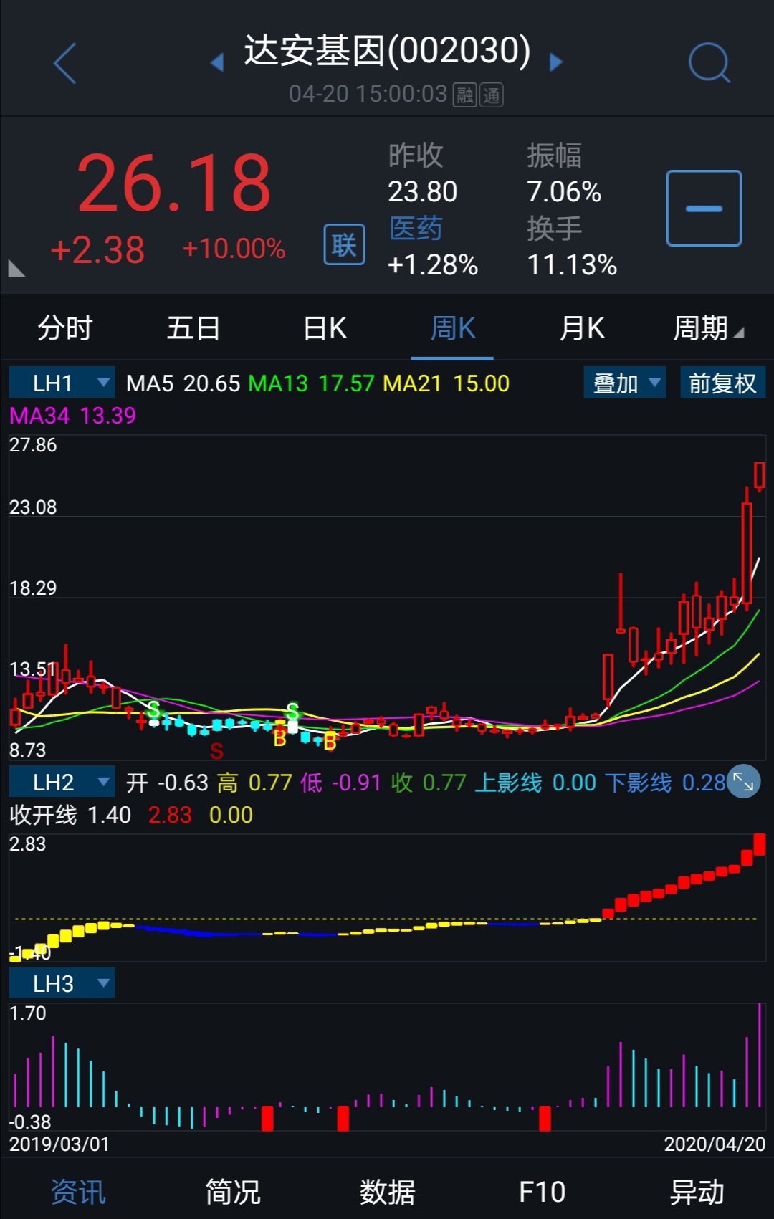
Task: Tap the red S marker below candles
Action: tap(216, 751)
